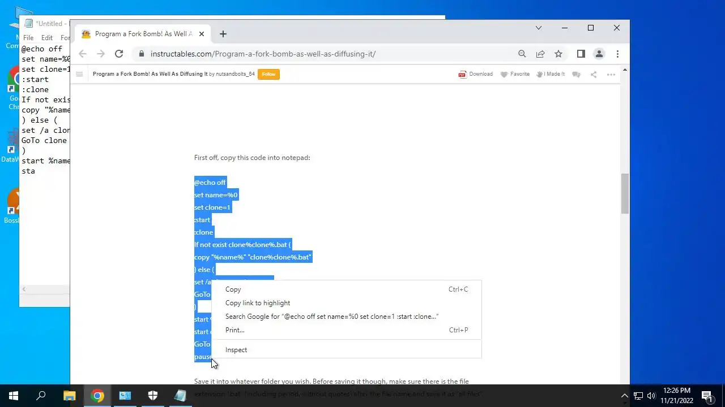Click the Favorite heart button

click(x=515, y=74)
